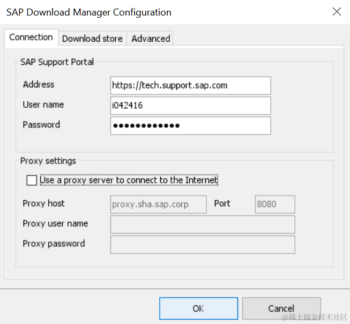
Task: Confirm settings with OK button
Action: pyautogui.click(x=199, y=308)
